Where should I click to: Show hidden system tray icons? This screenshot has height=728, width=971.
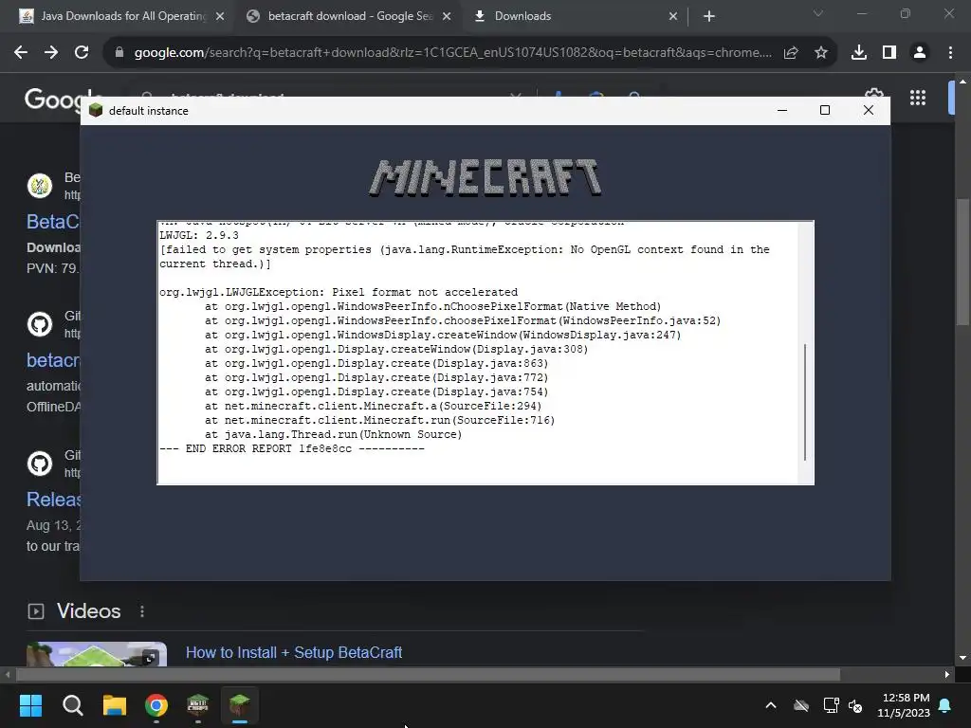[770, 705]
